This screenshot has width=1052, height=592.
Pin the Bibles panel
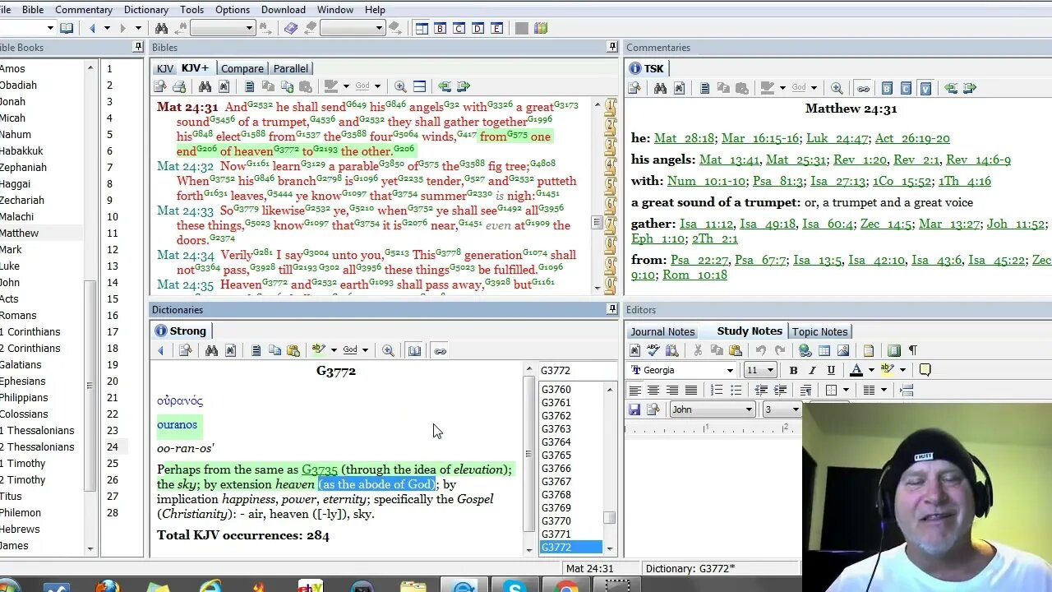coord(611,47)
